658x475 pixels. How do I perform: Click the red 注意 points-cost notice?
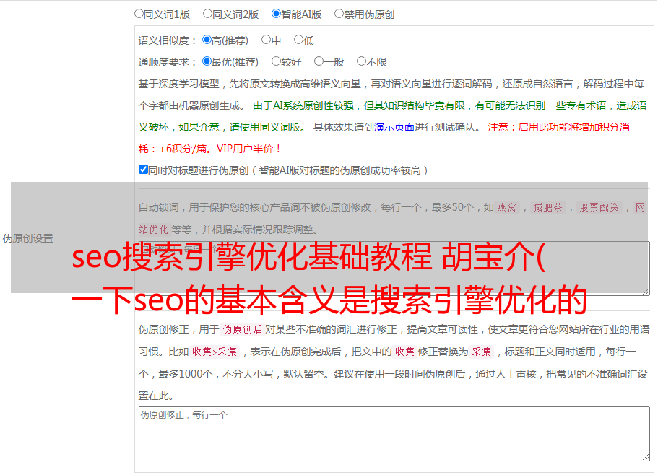coord(384,138)
